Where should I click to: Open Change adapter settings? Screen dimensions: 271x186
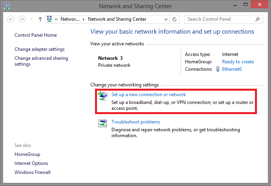tap(39, 49)
